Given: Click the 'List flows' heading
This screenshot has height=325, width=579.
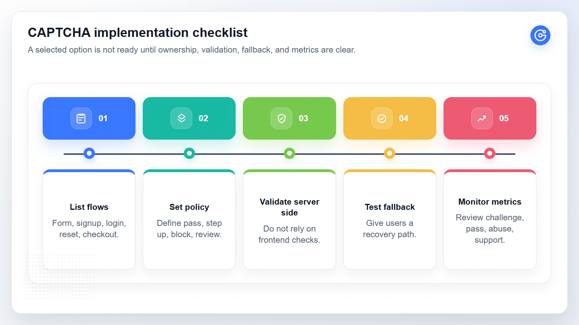Looking at the screenshot, I should [x=89, y=207].
